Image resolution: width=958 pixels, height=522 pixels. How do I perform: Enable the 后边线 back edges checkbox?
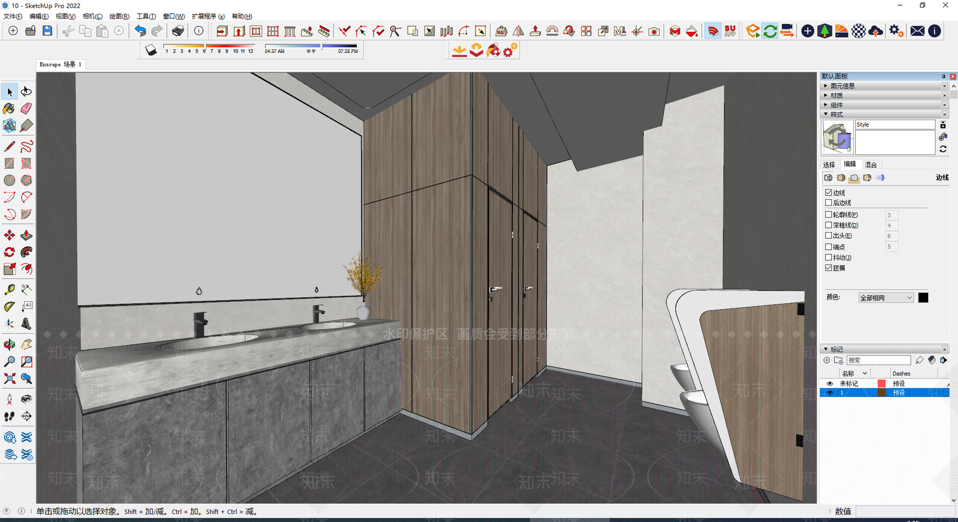click(x=829, y=203)
